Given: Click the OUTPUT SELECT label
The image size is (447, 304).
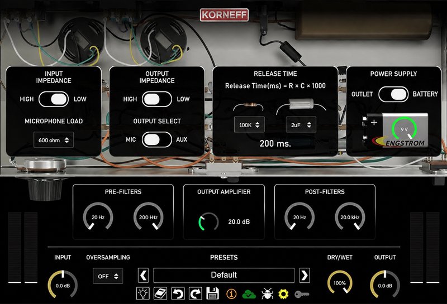Looking at the screenshot, I should coord(157,121).
